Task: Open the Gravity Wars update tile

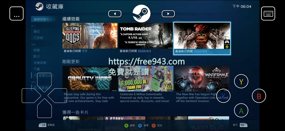Action: pyautogui.click(x=90, y=79)
